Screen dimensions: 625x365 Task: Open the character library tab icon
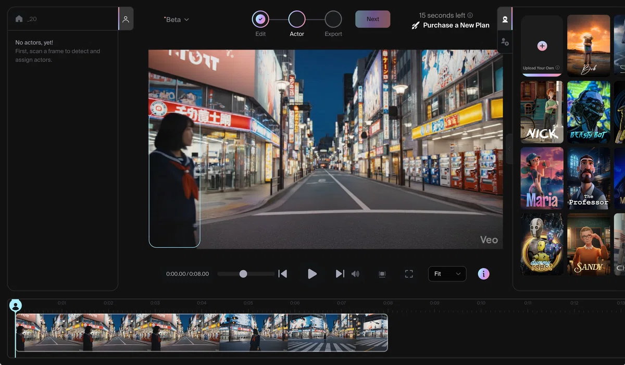point(505,19)
